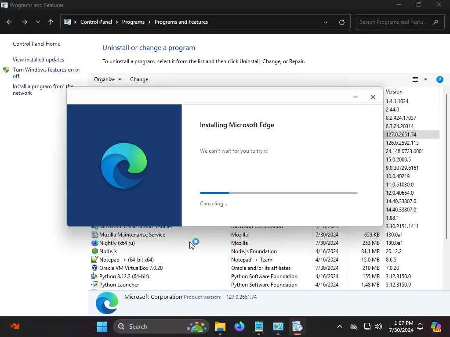Click the Notepad++ list icon
The width and height of the screenshot is (450, 337).
point(95,260)
